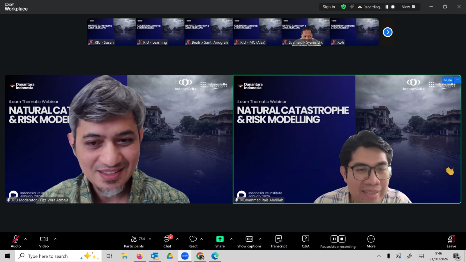This screenshot has width=466, height=262.
Task: Click the Sign in button
Action: (x=329, y=7)
